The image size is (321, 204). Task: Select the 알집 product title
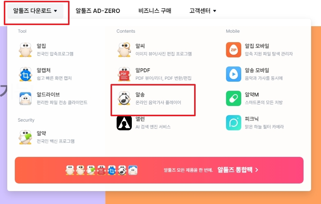click(x=41, y=46)
